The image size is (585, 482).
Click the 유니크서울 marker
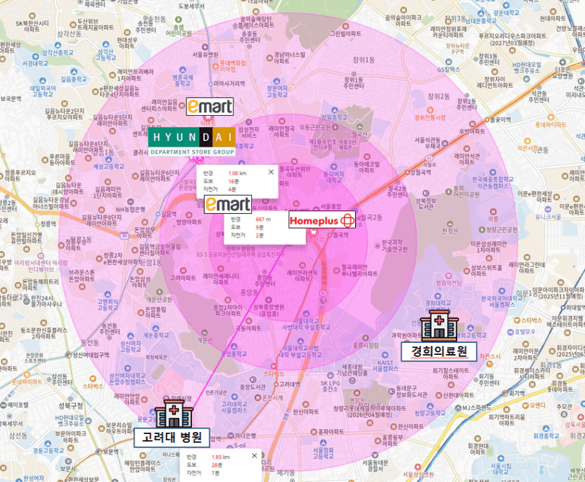[548, 209]
